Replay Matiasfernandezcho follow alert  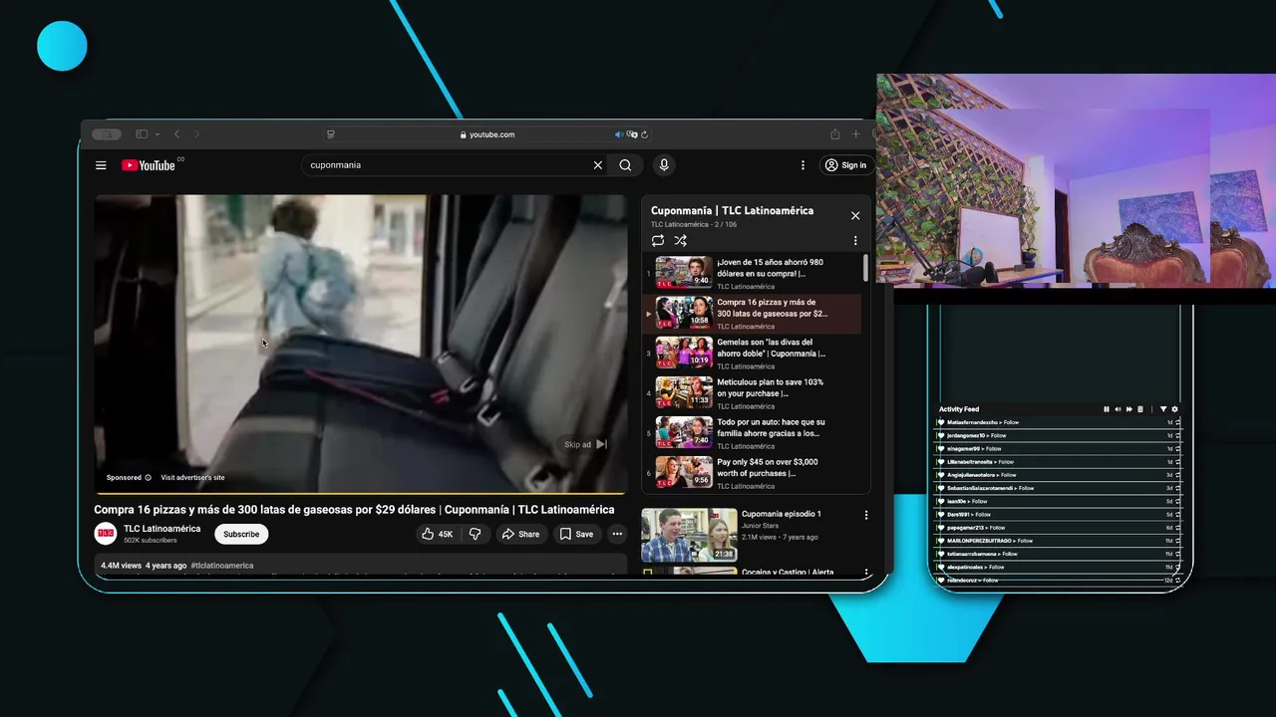pyautogui.click(x=1178, y=422)
